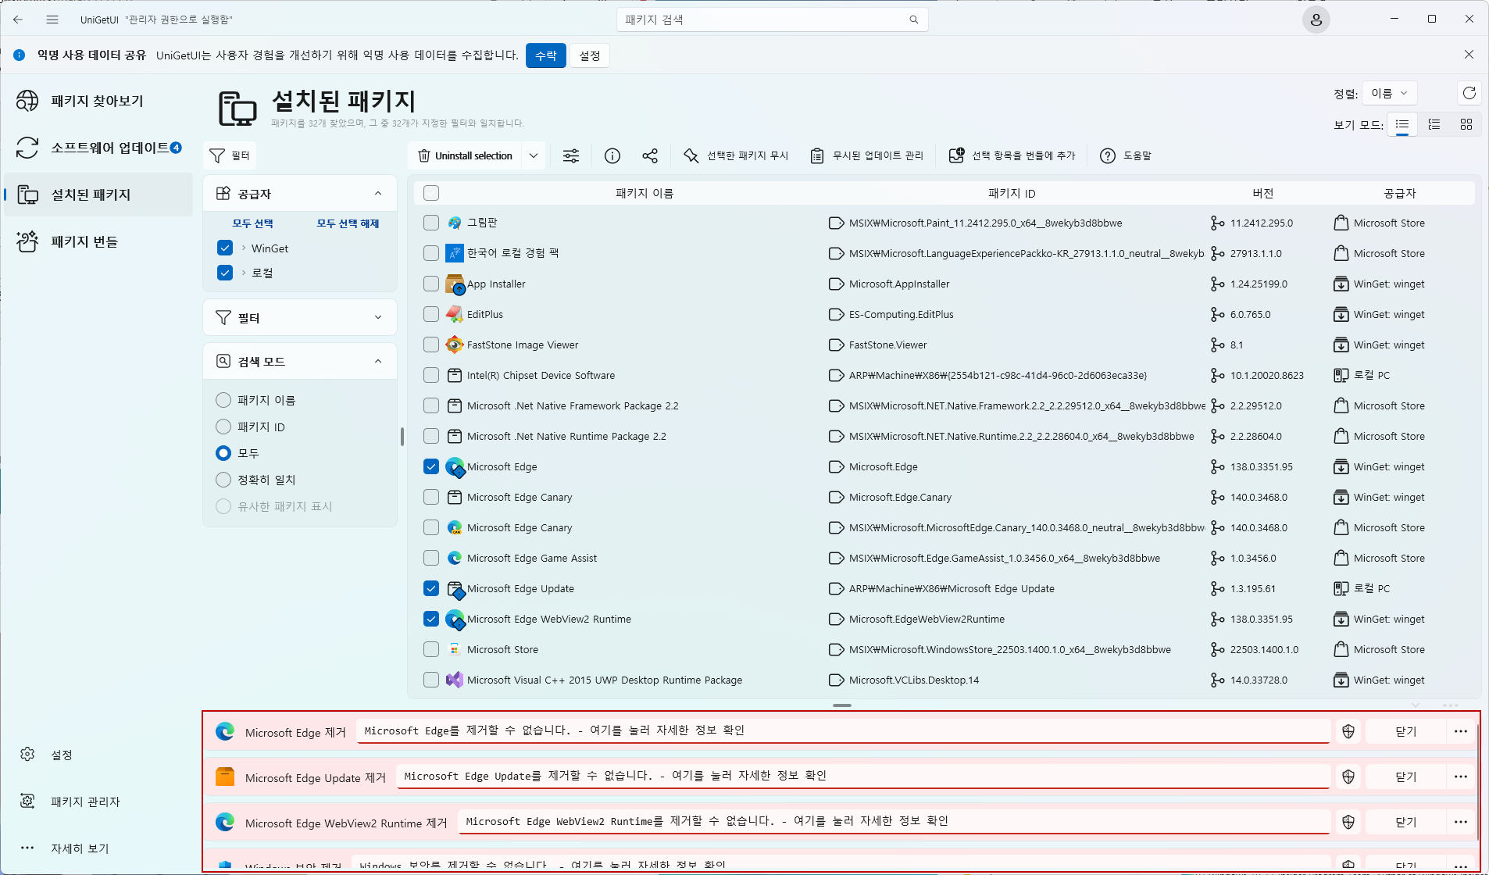Dismiss the anonymous data sharing banner
The width and height of the screenshot is (1489, 875).
click(x=1469, y=55)
